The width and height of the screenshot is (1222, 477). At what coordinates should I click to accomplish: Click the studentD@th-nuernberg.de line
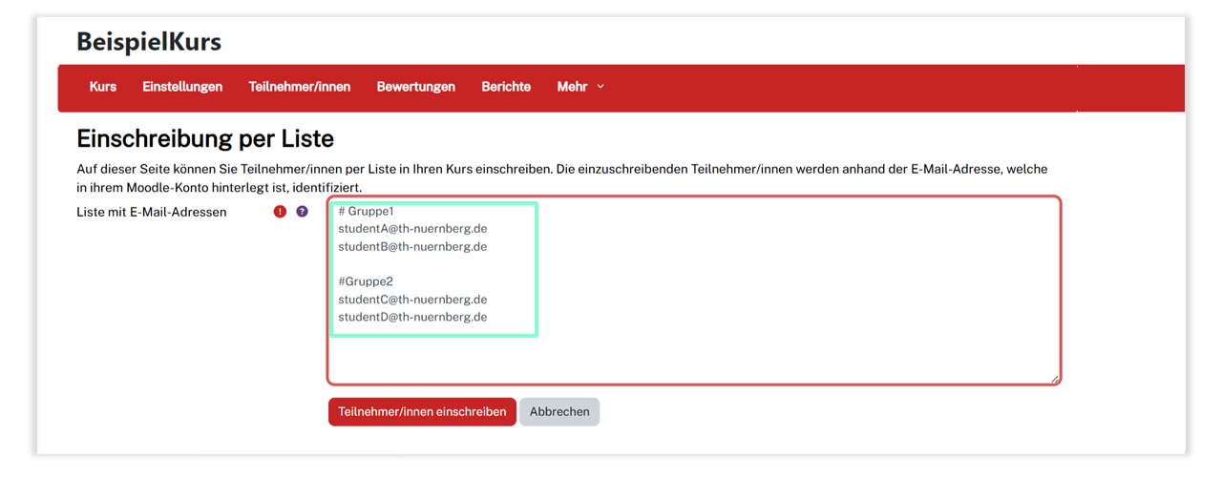[x=412, y=317]
